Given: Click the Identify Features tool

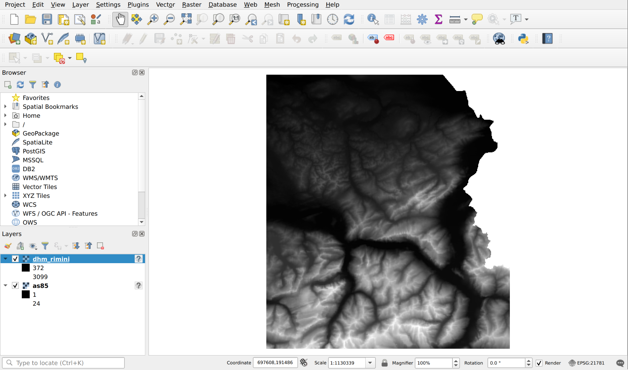Looking at the screenshot, I should [x=373, y=19].
